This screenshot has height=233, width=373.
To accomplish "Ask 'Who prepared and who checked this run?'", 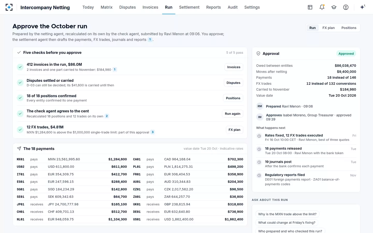I will pyautogui.click(x=290, y=230).
